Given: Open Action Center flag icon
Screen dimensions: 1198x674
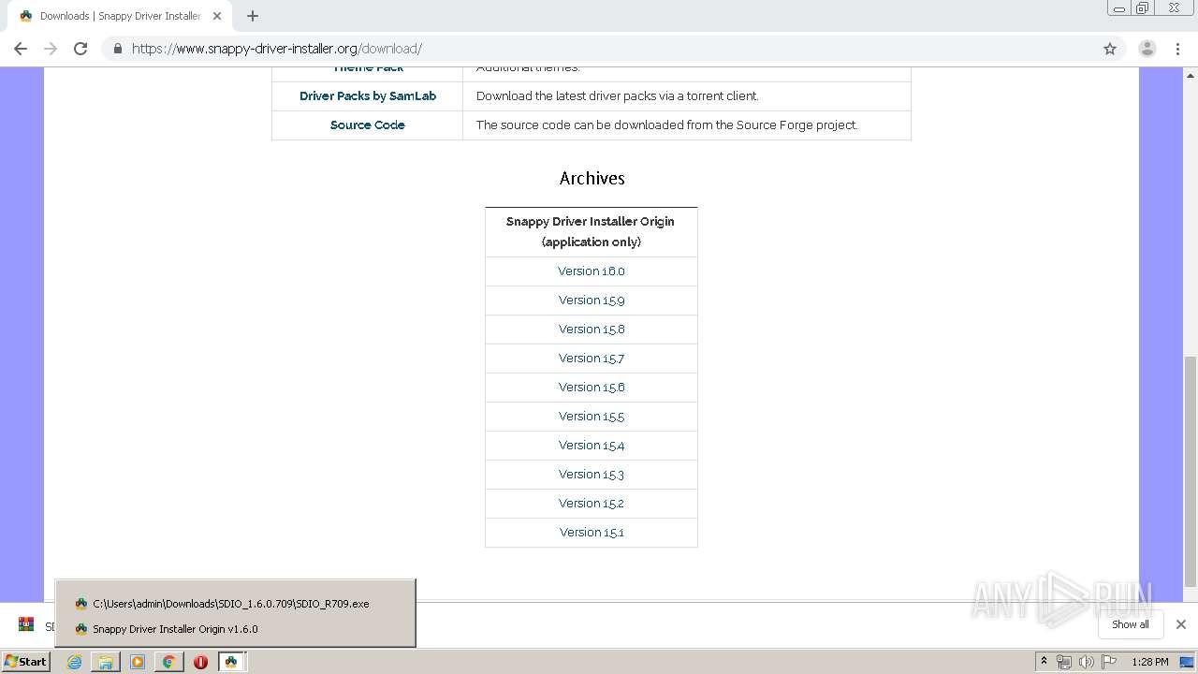Looking at the screenshot, I should 1109,662.
